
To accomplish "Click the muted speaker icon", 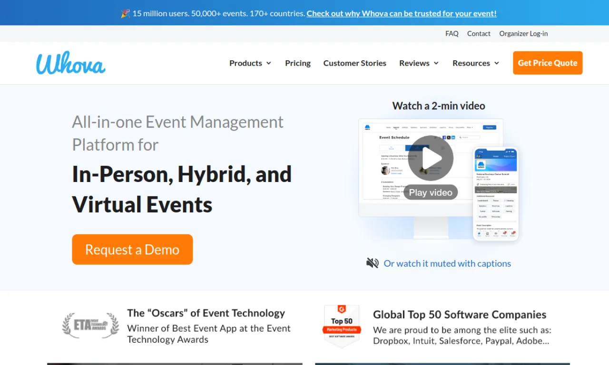I will (x=373, y=263).
